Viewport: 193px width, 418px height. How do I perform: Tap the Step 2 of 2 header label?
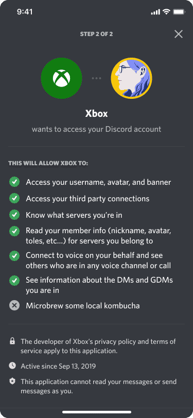click(x=97, y=34)
